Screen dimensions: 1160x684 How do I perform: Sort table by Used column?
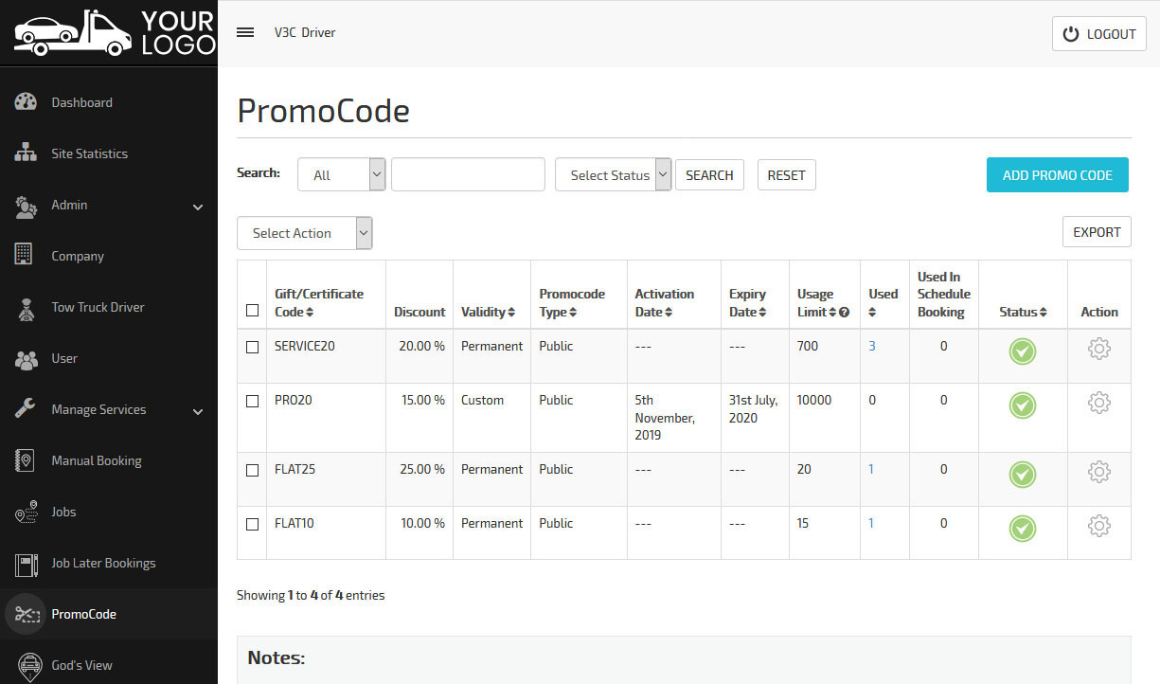click(x=883, y=303)
